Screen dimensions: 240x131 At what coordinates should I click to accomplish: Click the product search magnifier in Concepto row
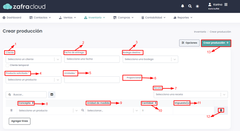click(x=83, y=110)
